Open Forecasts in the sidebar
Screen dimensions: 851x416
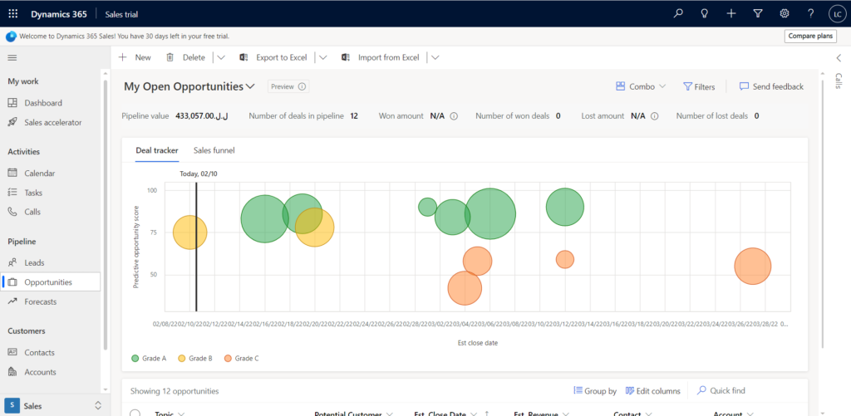[32, 301]
